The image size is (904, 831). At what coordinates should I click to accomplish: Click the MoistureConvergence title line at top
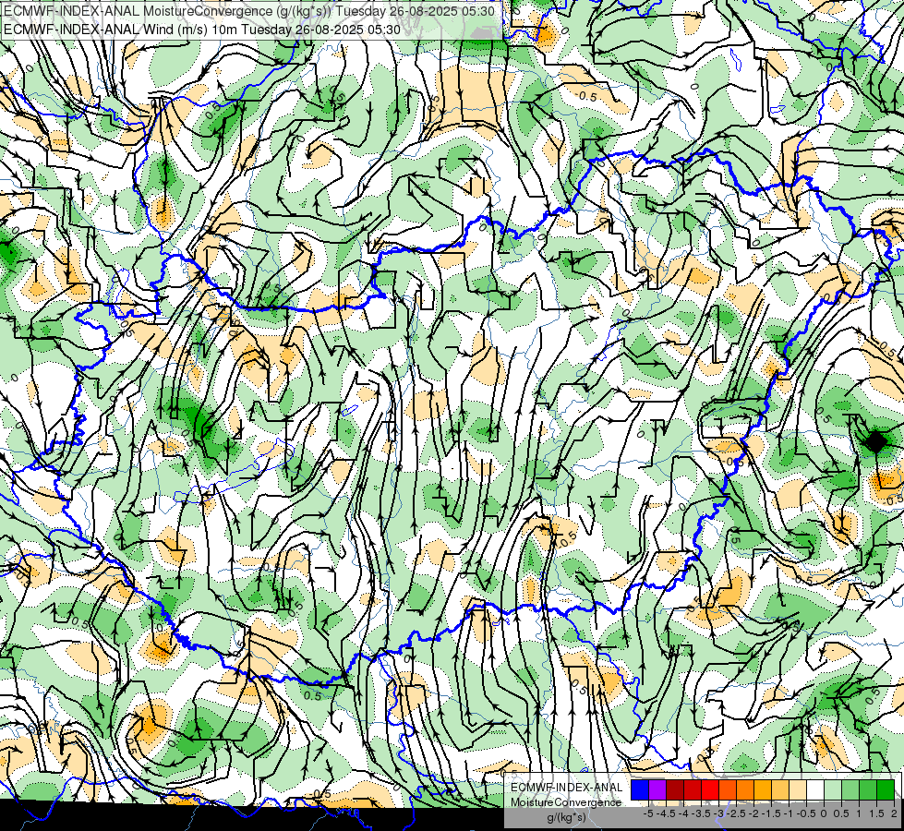click(x=249, y=11)
